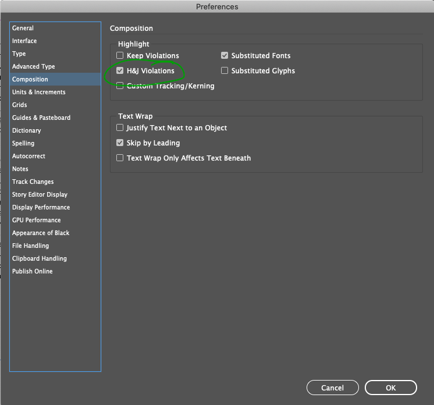
Task: Open Appearance of Black preferences
Action: point(55,233)
